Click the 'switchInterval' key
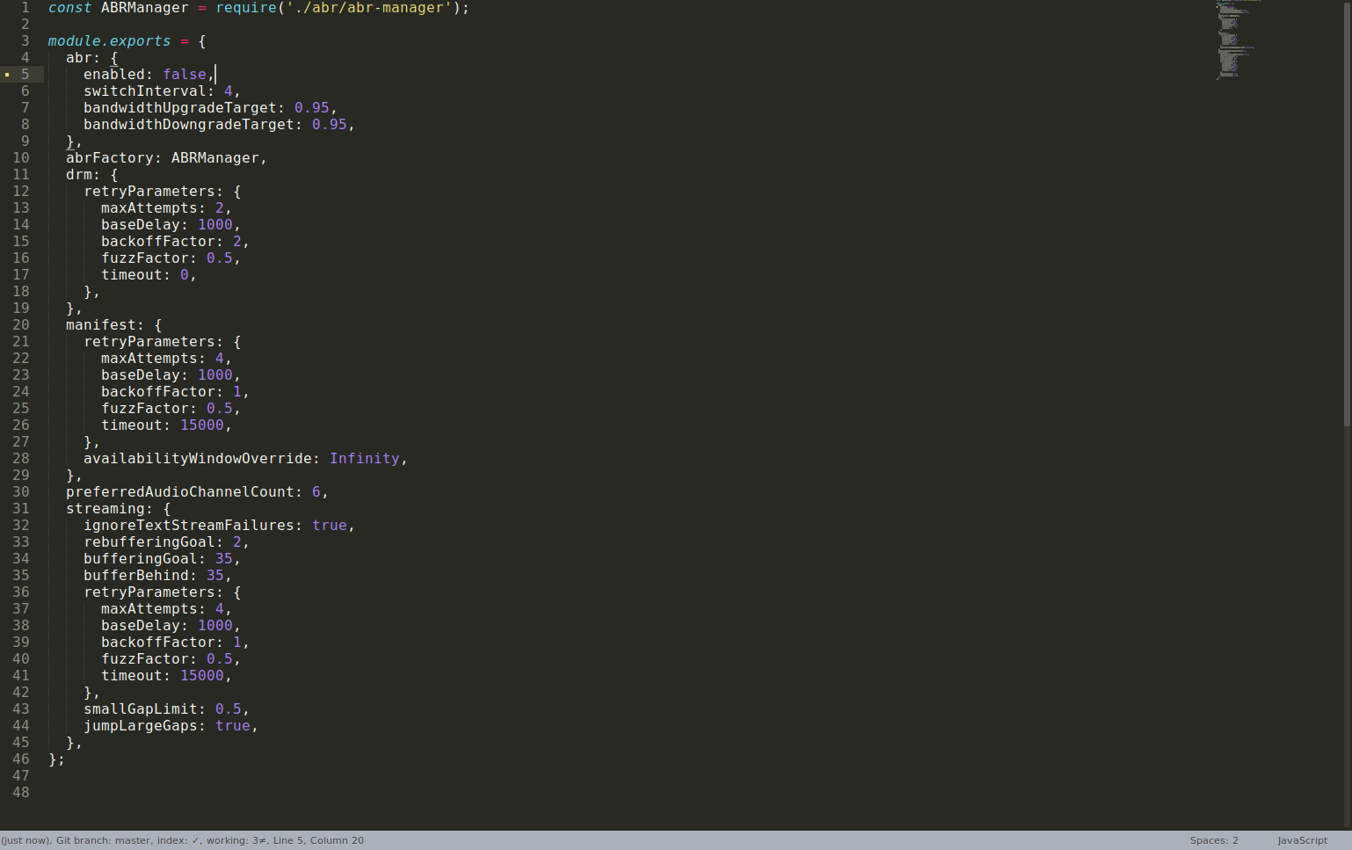This screenshot has width=1352, height=850. tap(145, 91)
